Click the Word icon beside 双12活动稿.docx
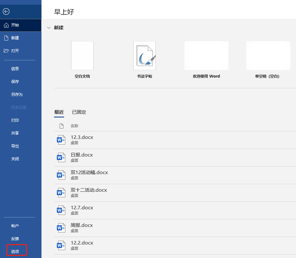This screenshot has height=258, width=296. (x=61, y=175)
